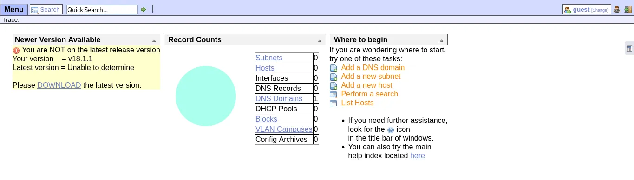The width and height of the screenshot is (634, 180).
Task: Open the user profile person icon
Action: [x=617, y=9]
